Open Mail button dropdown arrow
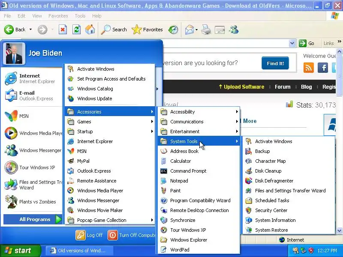 pyautogui.click(x=196, y=30)
